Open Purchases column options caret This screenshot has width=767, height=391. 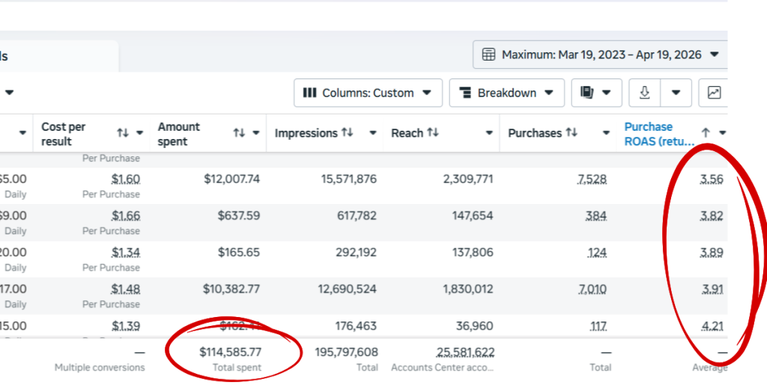click(606, 133)
